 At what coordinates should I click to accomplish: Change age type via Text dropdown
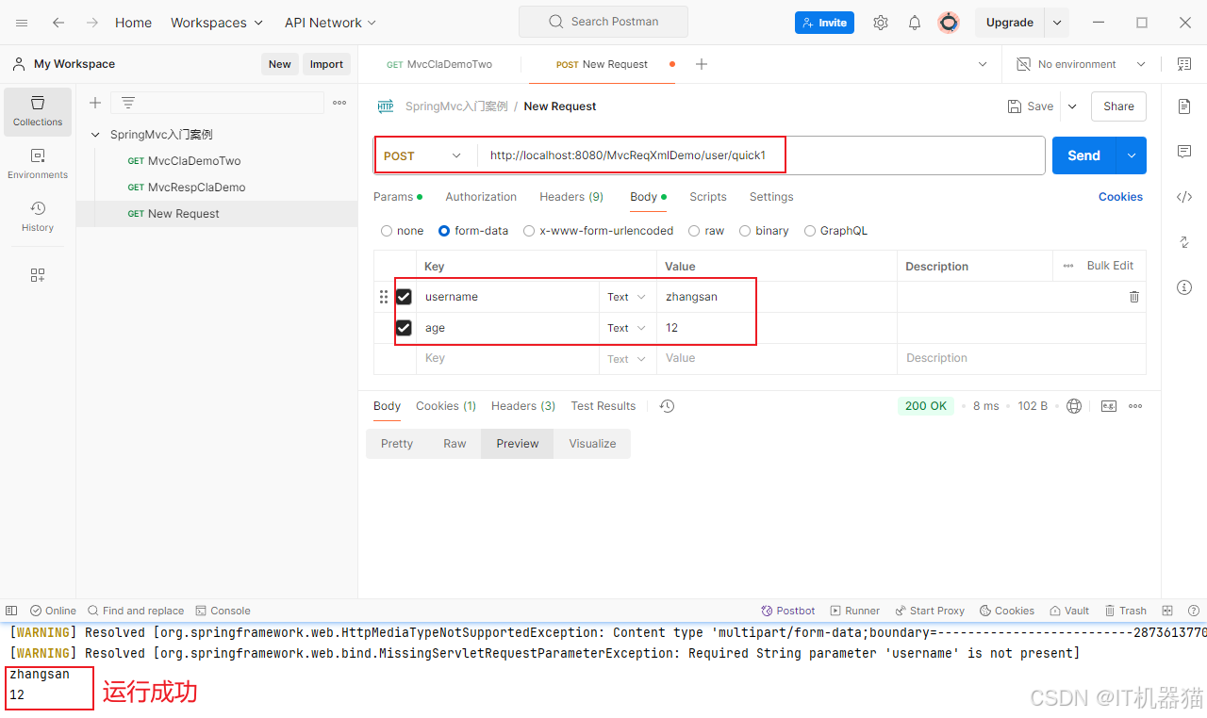626,328
